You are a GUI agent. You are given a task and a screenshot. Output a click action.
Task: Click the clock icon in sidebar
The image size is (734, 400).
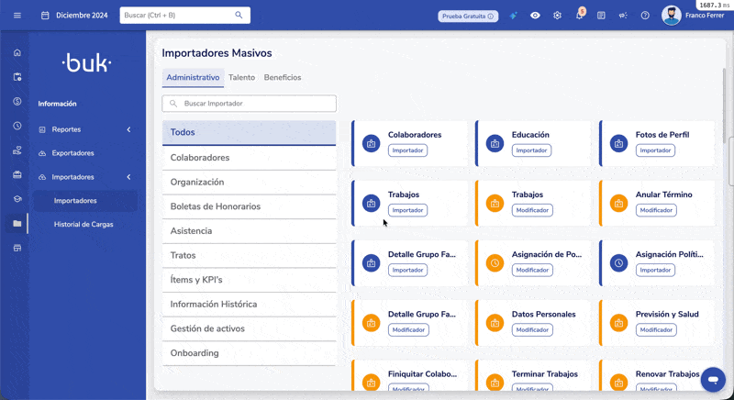pyautogui.click(x=17, y=126)
